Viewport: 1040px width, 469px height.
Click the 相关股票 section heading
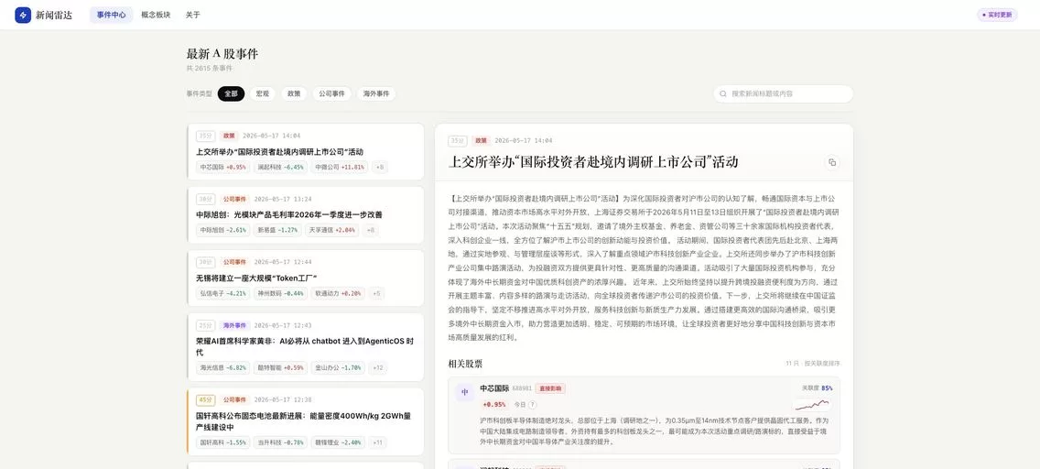click(x=465, y=364)
